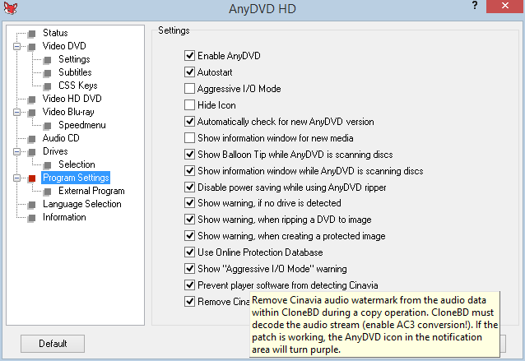Click the square icon beside Audio CD

tap(32, 139)
